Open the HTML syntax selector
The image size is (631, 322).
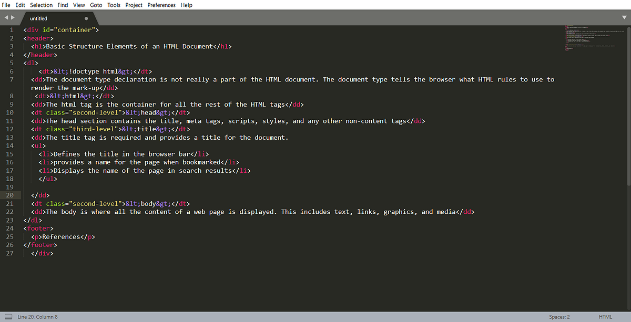605,316
